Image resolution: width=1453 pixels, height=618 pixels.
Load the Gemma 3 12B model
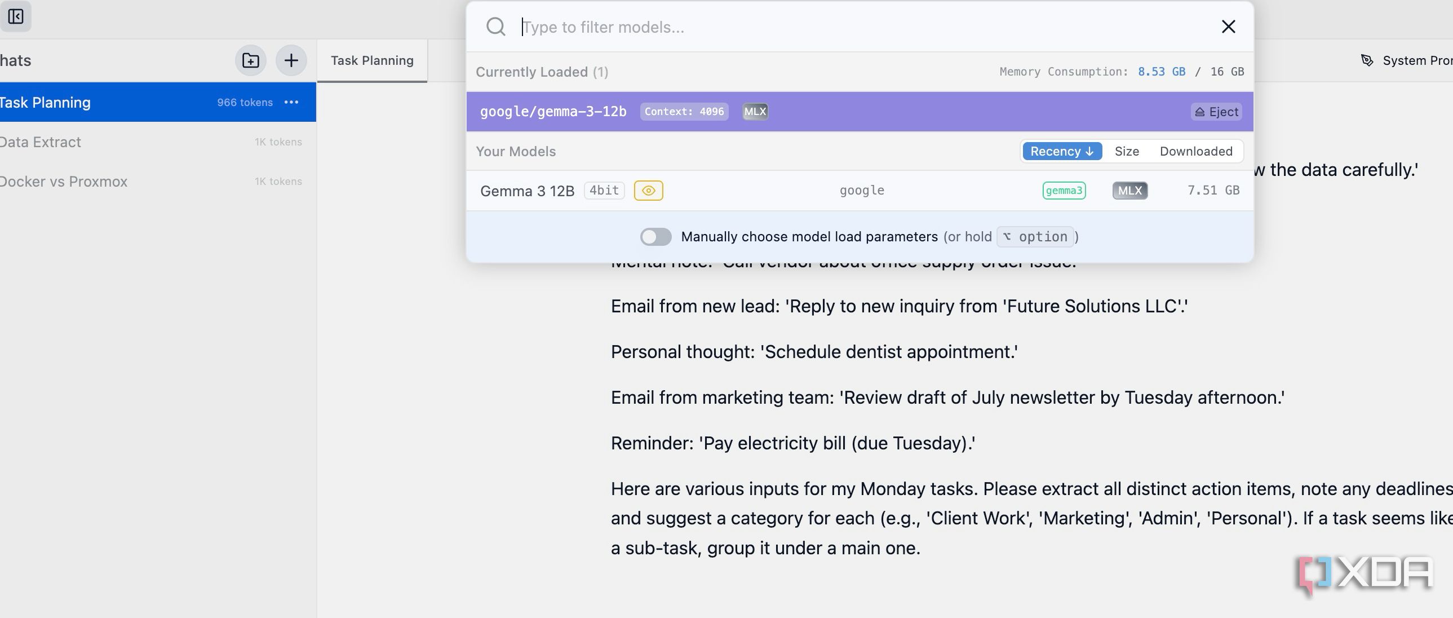tap(860, 191)
